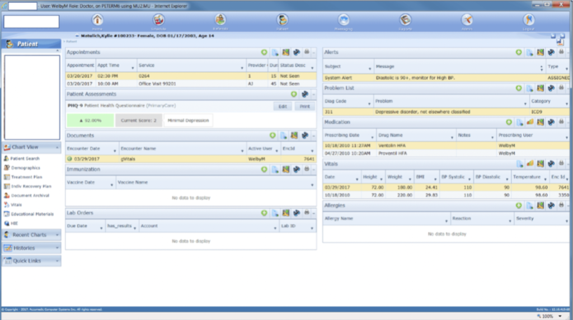Select the Office Visit 99201 appointment
This screenshot has width=573, height=320.
191,84
